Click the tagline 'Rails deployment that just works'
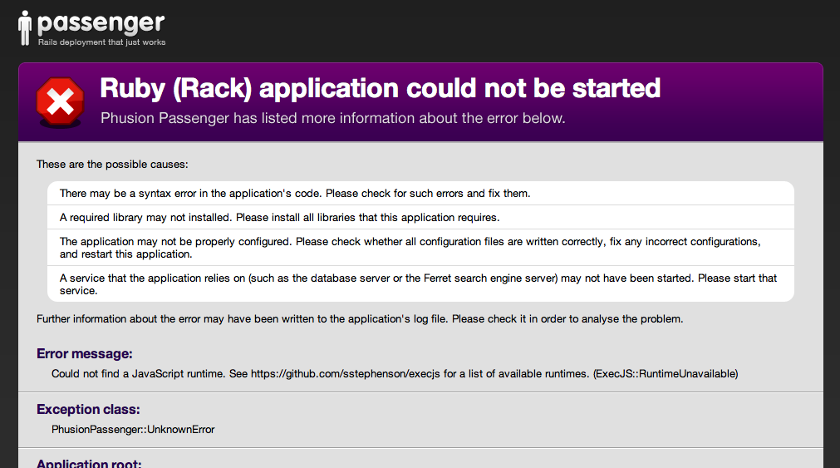The width and height of the screenshot is (840, 468). (102, 42)
